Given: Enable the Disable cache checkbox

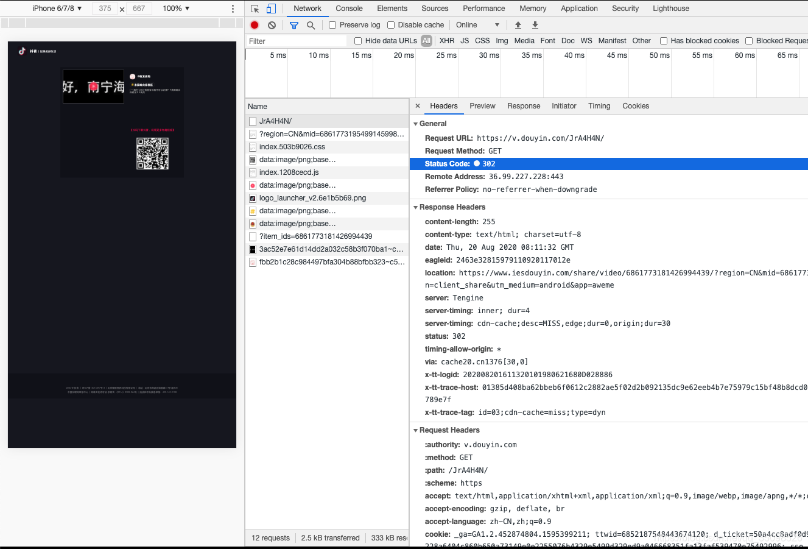Looking at the screenshot, I should pyautogui.click(x=391, y=25).
